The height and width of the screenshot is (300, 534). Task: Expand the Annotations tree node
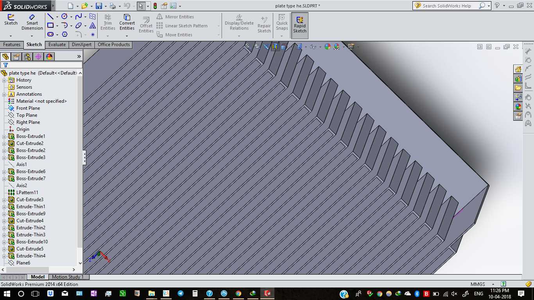(x=4, y=94)
